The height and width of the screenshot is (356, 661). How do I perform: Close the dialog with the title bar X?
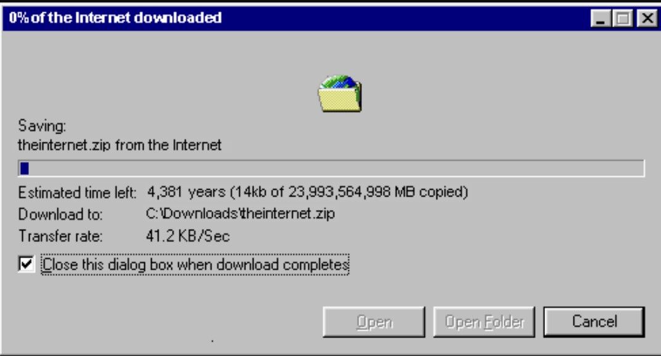(x=647, y=18)
